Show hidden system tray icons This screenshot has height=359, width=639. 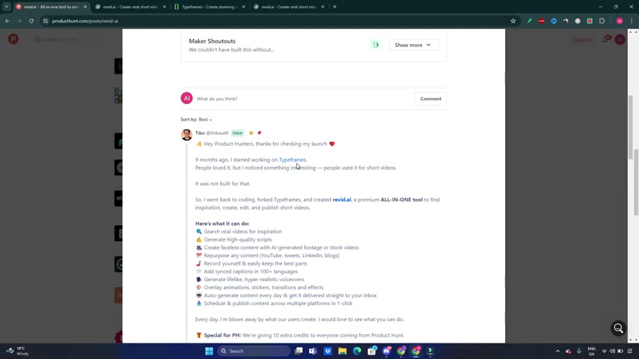point(557,351)
